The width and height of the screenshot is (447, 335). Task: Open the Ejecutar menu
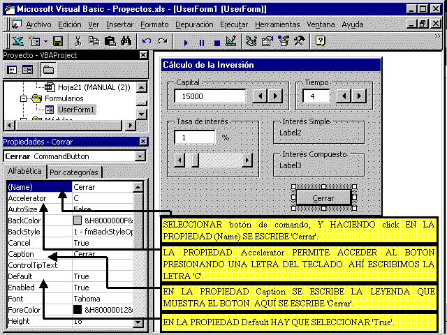pyautogui.click(x=234, y=25)
